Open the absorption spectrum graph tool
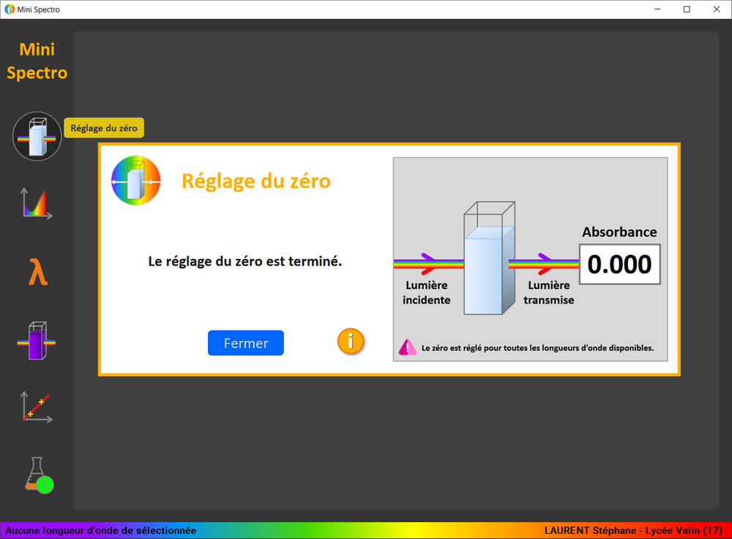The image size is (732, 539). click(x=37, y=204)
